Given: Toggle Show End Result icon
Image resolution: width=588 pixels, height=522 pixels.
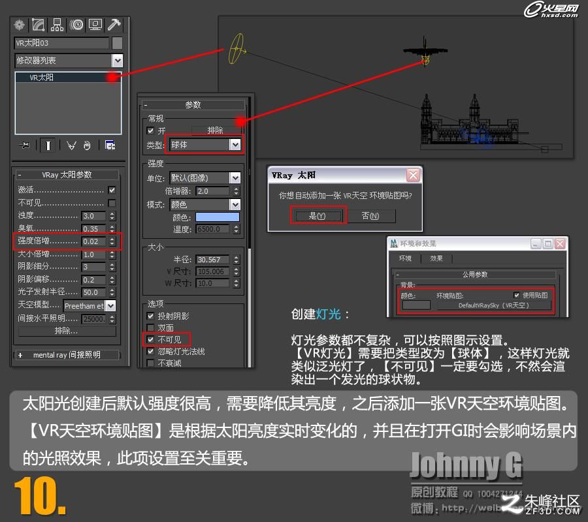Looking at the screenshot, I should pyautogui.click(x=48, y=145).
